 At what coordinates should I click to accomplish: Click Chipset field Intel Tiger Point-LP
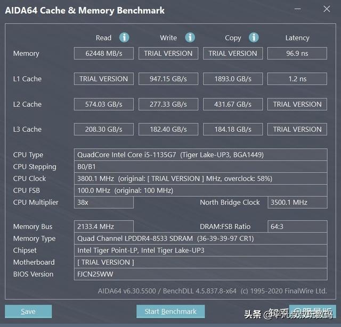201,250
